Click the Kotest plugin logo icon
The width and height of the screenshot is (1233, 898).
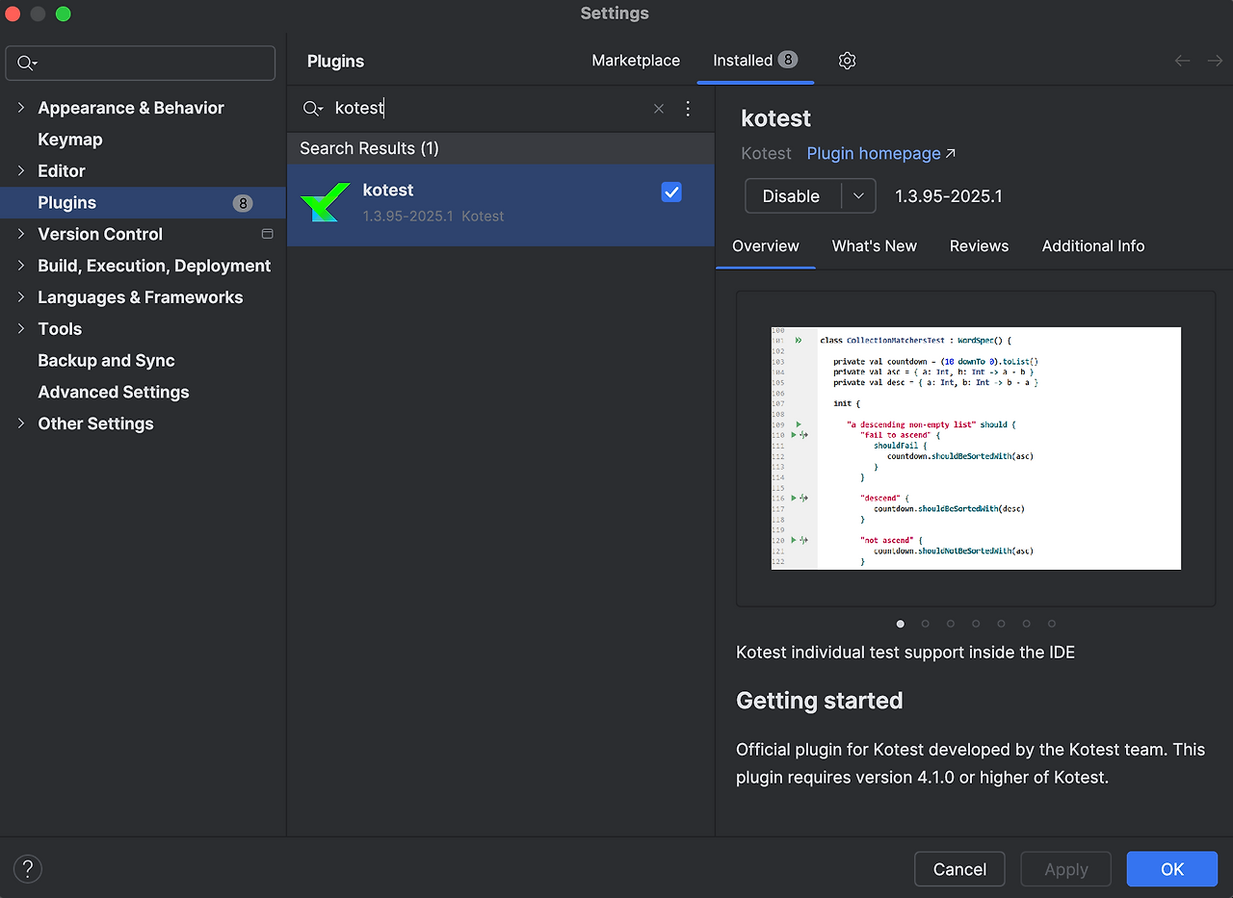coord(325,202)
